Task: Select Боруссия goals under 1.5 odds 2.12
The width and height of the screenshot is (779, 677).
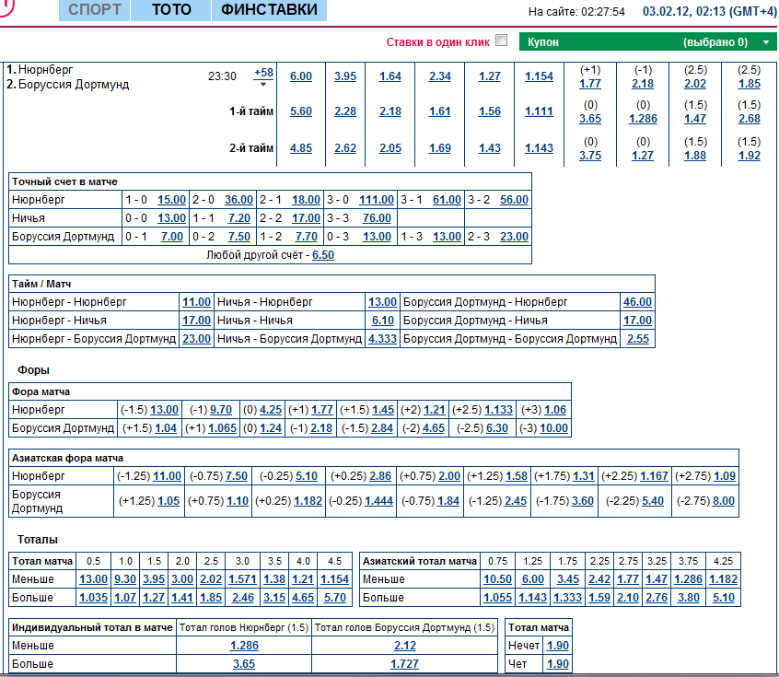Action: click(405, 646)
